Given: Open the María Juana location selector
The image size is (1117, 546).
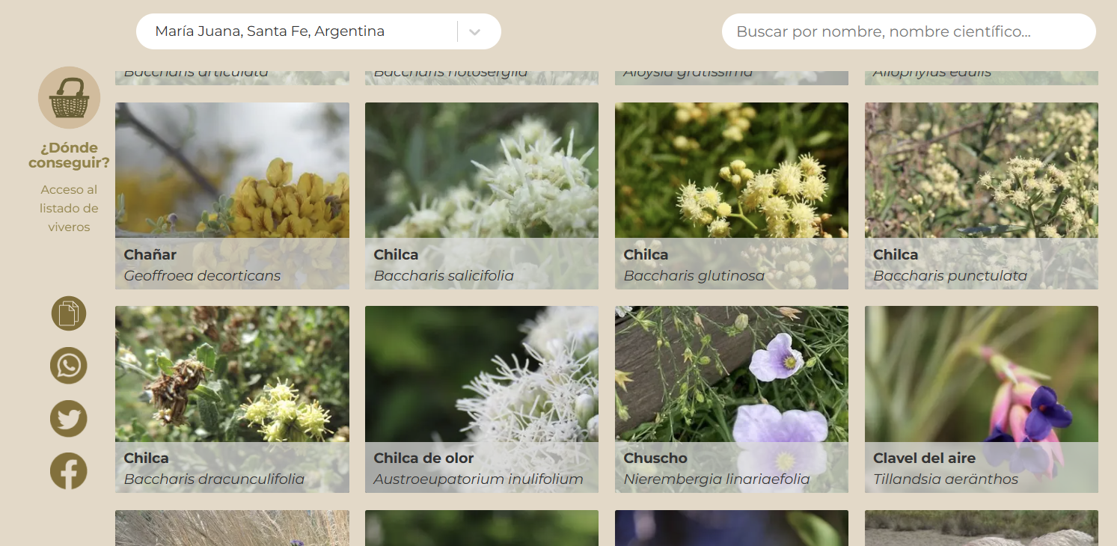Looking at the screenshot, I should click(x=296, y=31).
